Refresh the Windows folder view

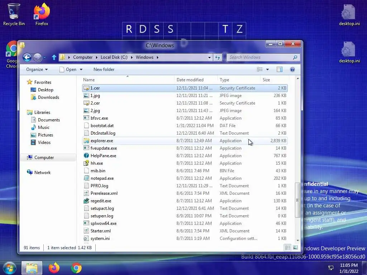point(218,57)
